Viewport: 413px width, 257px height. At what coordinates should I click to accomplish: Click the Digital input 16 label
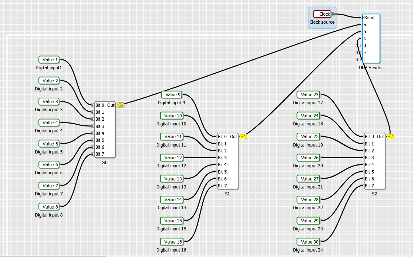tap(171, 250)
